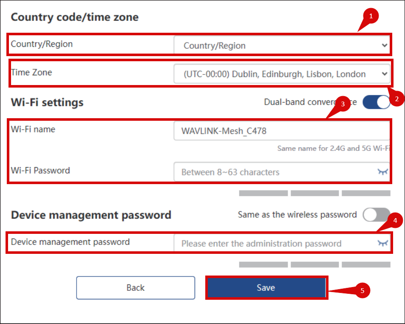The image size is (405, 324).
Task: Reveal the Wi-Fi Password with the eye icon
Action: [383, 172]
